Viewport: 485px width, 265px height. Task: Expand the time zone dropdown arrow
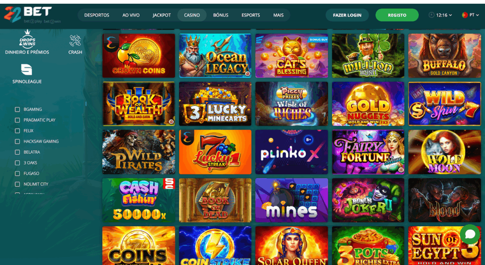(x=450, y=15)
